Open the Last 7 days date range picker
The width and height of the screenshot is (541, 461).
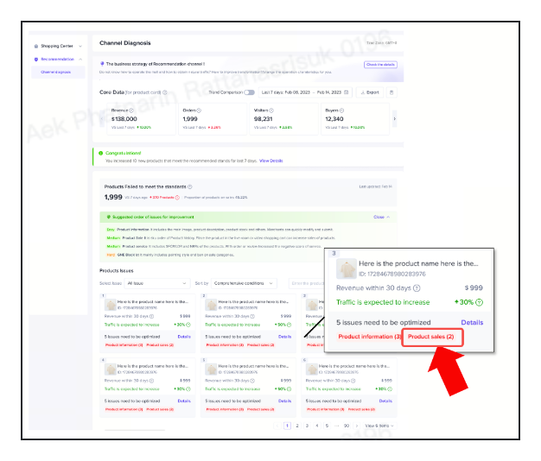point(305,92)
